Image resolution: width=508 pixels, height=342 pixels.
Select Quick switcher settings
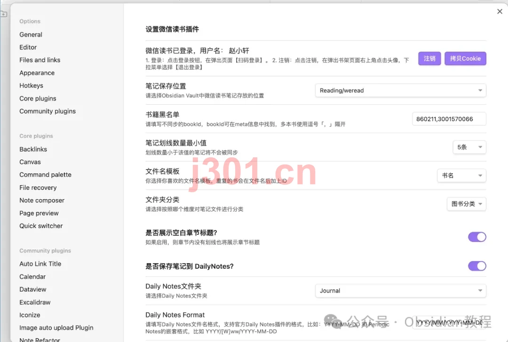[x=41, y=226]
